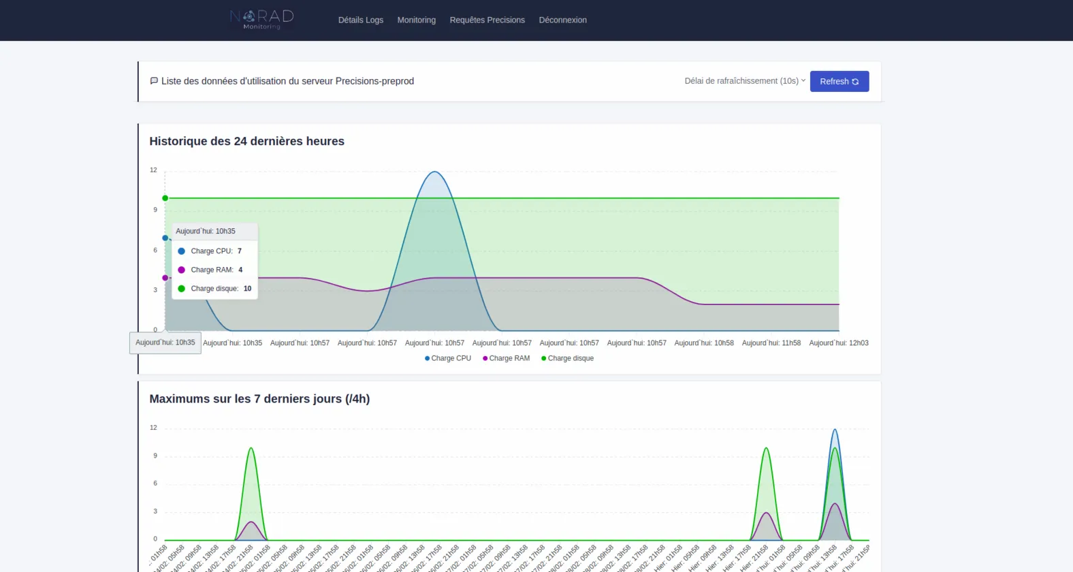Click the NORAD Monitoring logo
The image size is (1073, 572).
(x=262, y=20)
